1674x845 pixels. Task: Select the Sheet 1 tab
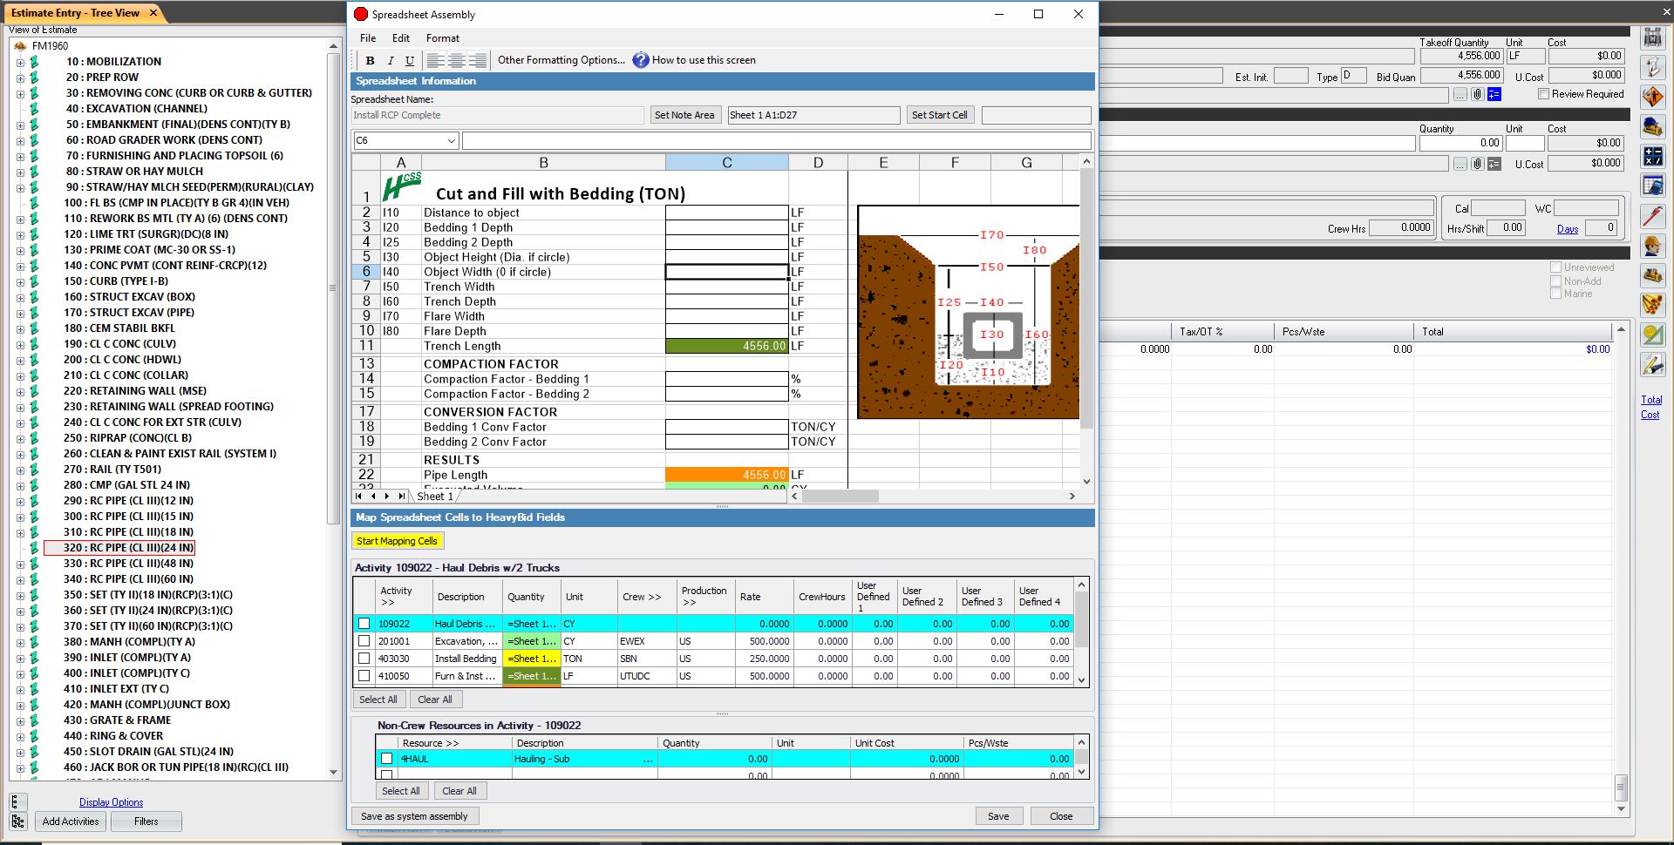point(435,497)
